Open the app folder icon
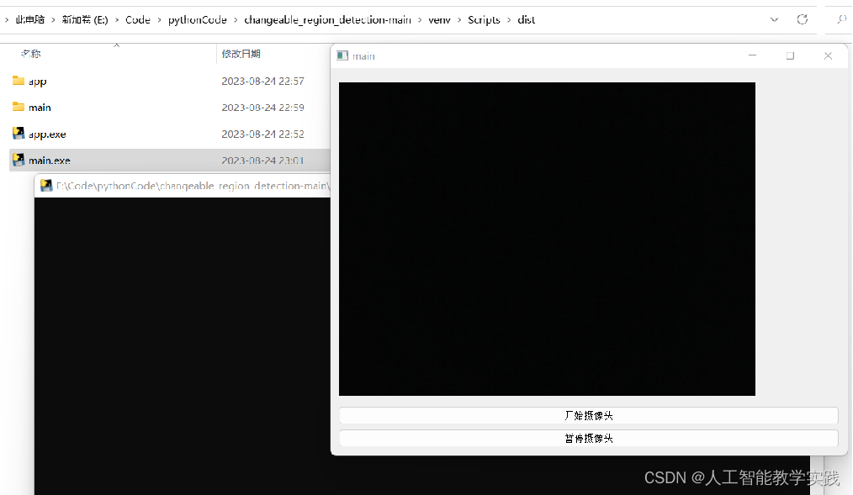This screenshot has width=853, height=495. coord(18,81)
